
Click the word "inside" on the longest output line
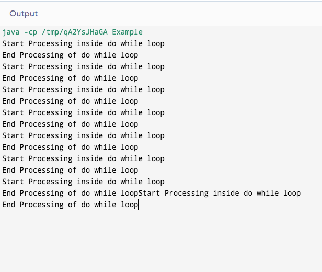point(226,193)
